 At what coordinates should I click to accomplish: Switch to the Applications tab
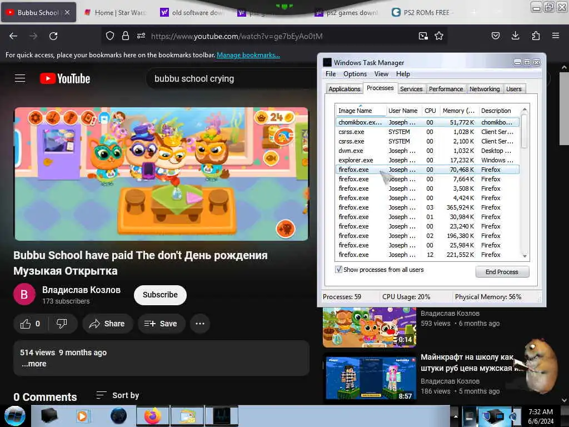[x=345, y=89]
